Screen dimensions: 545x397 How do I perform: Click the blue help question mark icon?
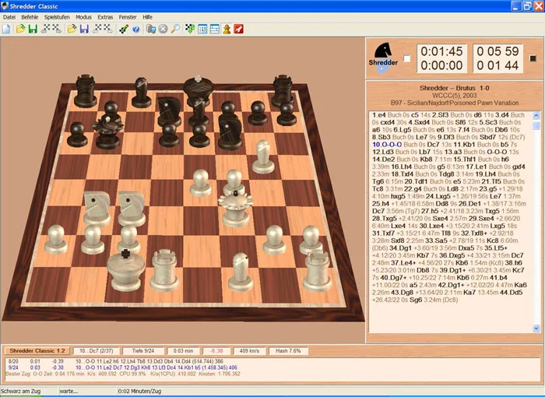coord(136,30)
